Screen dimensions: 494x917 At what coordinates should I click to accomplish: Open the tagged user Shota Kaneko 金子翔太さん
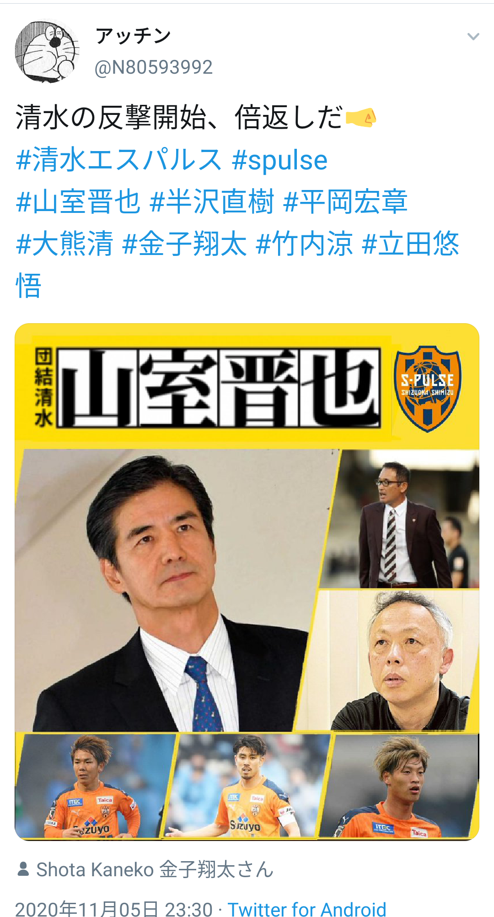[155, 869]
